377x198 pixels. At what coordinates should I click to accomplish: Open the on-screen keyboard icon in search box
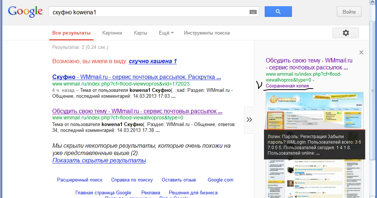click(x=253, y=12)
